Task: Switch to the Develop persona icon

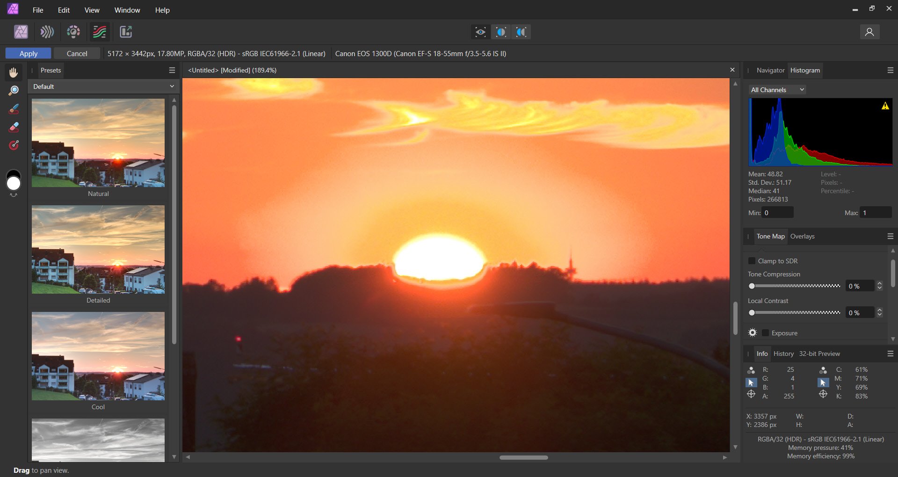Action: click(73, 32)
